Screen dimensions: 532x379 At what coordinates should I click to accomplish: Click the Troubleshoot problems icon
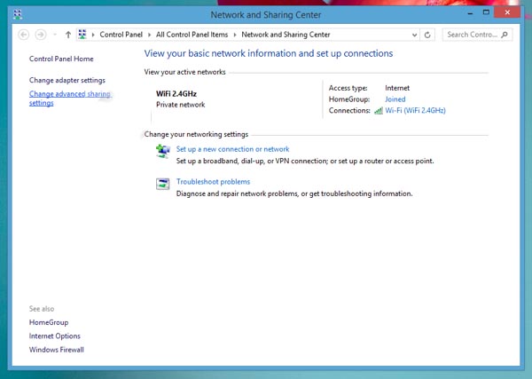pos(163,184)
